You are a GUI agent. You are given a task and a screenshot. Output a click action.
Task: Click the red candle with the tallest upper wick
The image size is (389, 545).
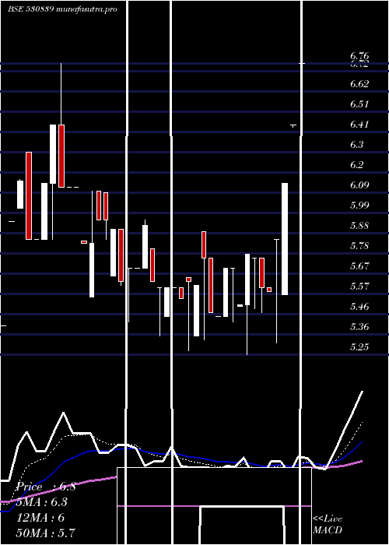click(x=61, y=156)
